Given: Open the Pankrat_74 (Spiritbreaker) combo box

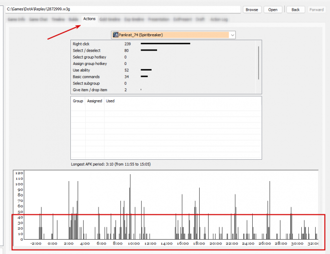Looking at the screenshot, I should pyautogui.click(x=173, y=35).
